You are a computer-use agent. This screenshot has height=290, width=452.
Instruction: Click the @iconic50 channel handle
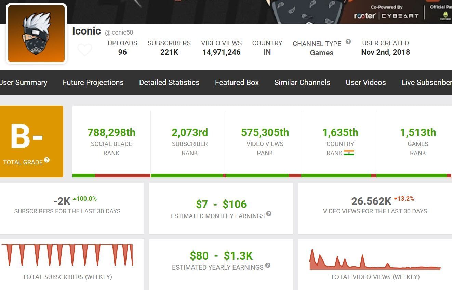(x=119, y=32)
